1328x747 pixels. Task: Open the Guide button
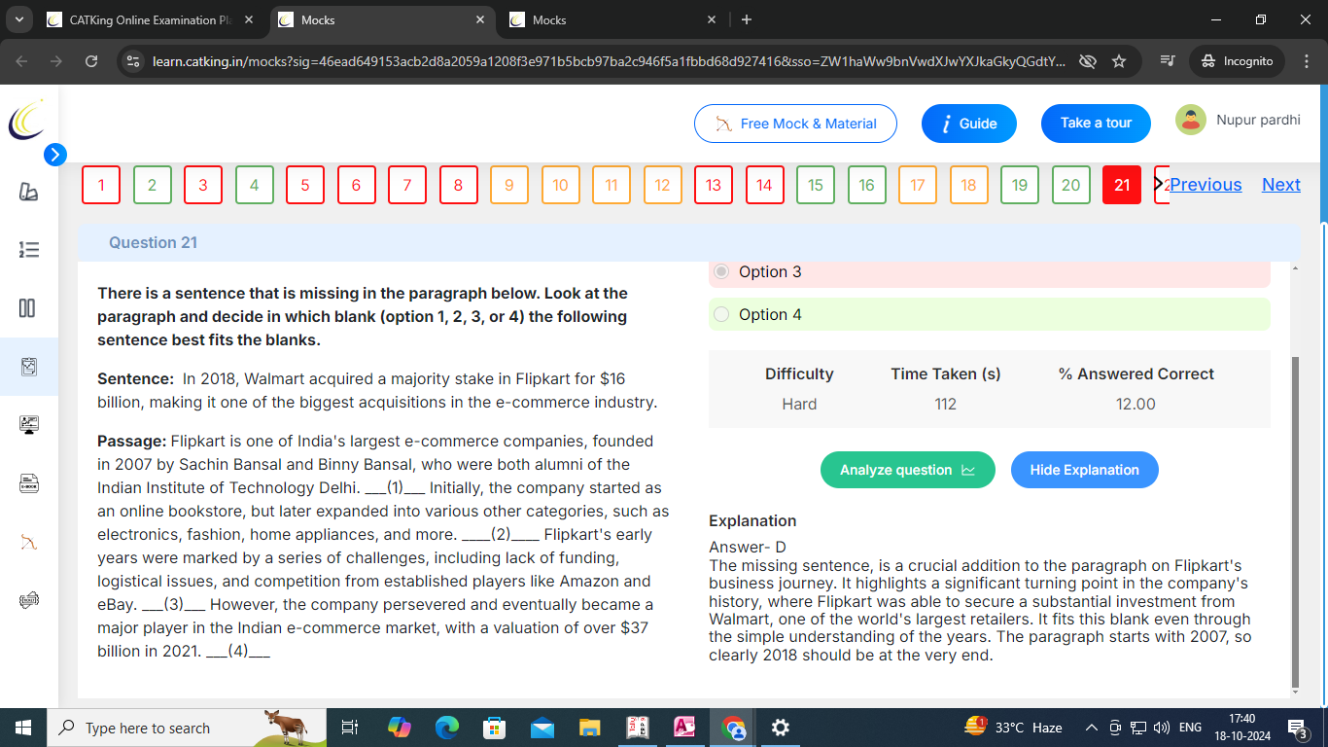[x=969, y=124]
